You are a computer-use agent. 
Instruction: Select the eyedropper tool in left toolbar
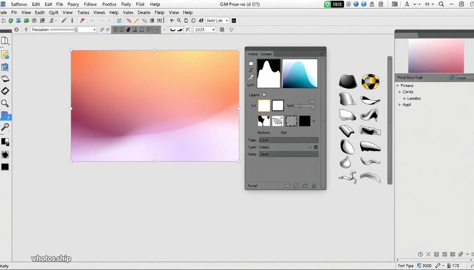[5, 127]
